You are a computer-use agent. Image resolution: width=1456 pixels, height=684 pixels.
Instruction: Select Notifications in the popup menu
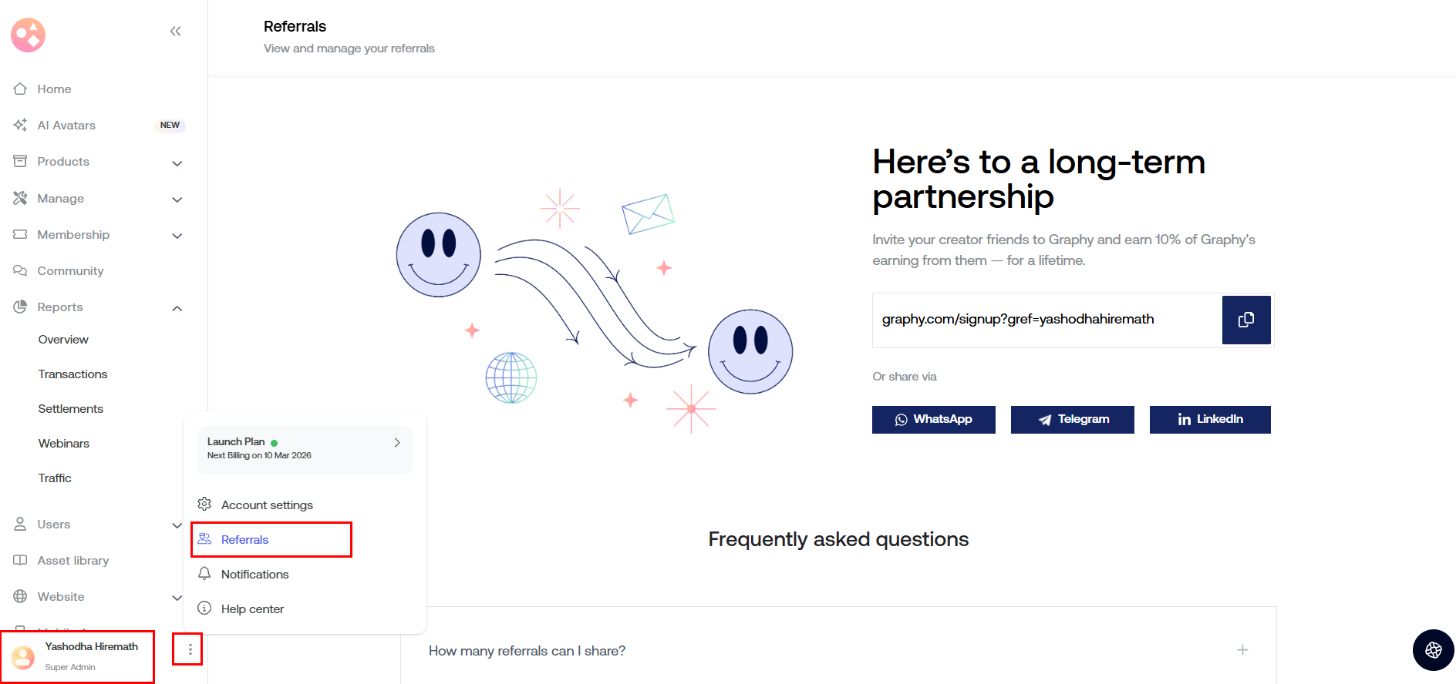coord(254,575)
